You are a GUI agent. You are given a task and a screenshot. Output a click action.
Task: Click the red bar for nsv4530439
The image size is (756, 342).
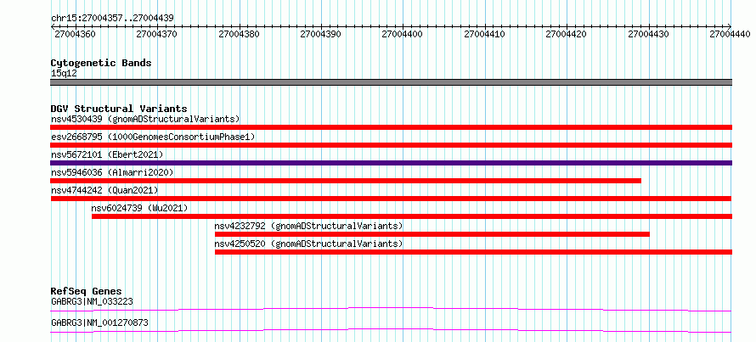pyautogui.click(x=391, y=127)
